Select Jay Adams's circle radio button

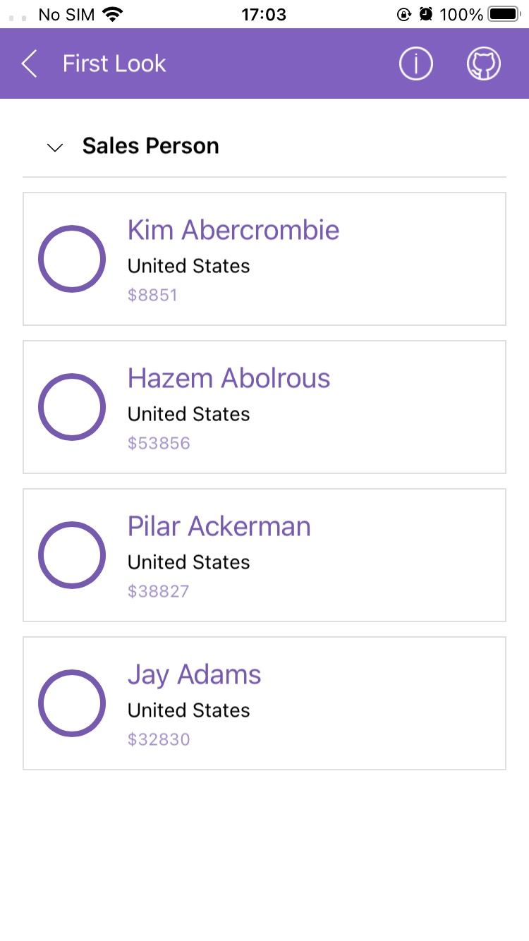click(x=72, y=703)
